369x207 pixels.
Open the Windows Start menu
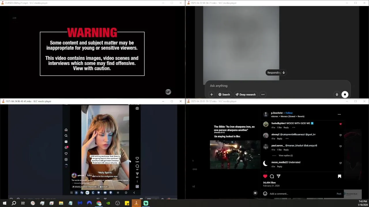coord(4,203)
